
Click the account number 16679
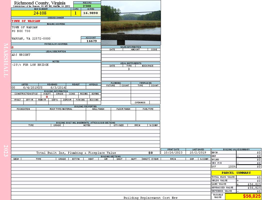point(91,41)
